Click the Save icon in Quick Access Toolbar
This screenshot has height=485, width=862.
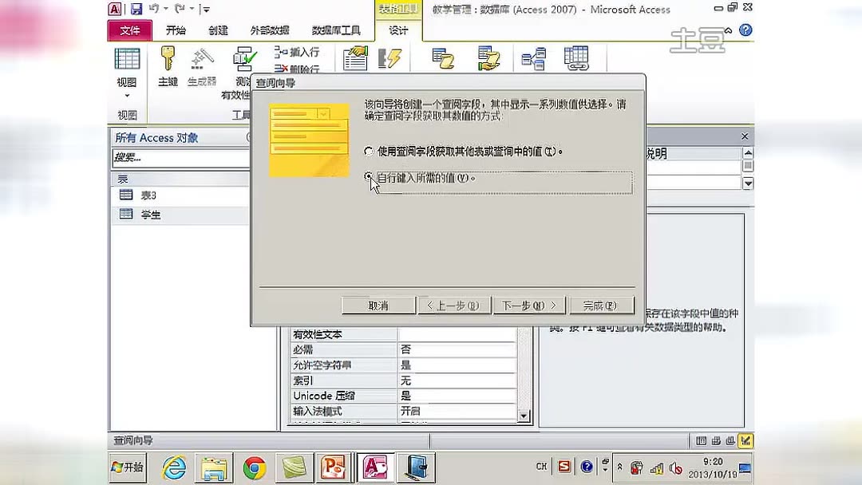(135, 8)
